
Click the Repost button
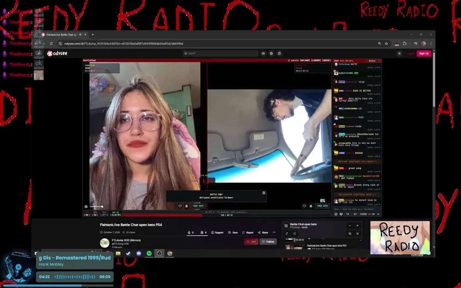(248, 232)
